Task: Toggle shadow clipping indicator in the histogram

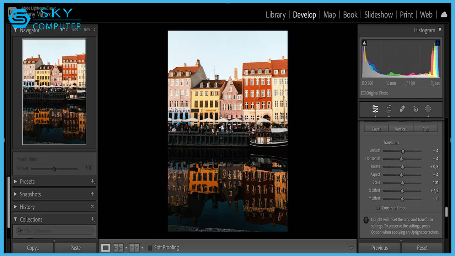Action: click(x=364, y=43)
